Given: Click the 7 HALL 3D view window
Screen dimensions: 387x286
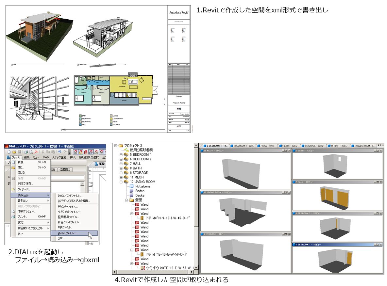Looking at the screenshot, I should point(338,195).
